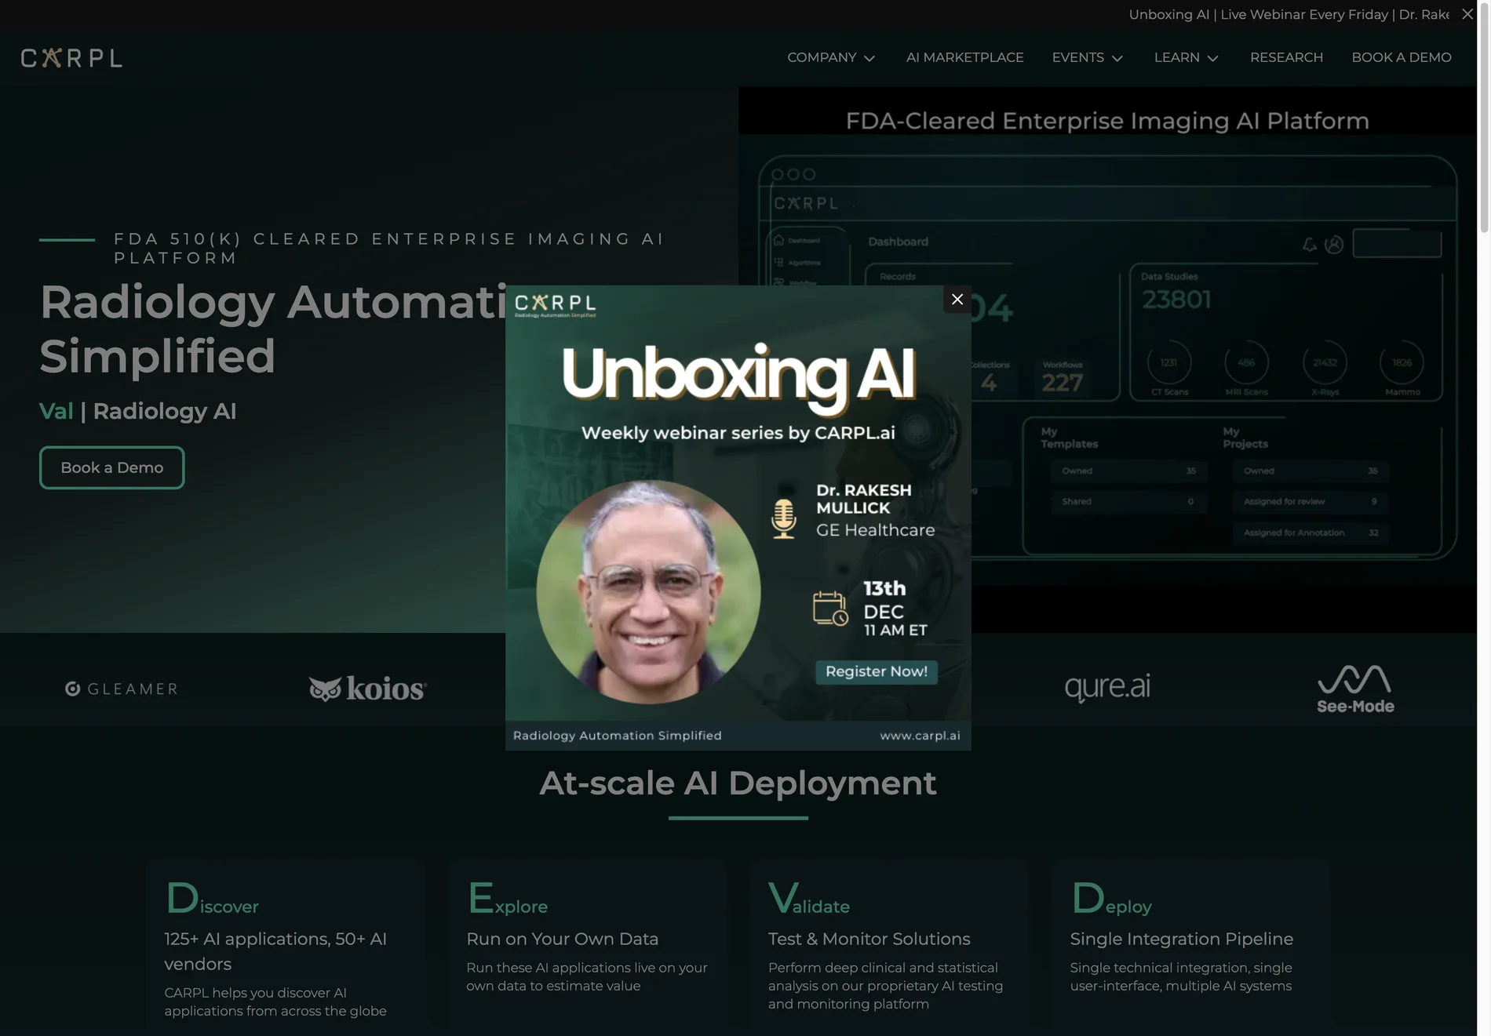Image resolution: width=1491 pixels, height=1036 pixels.
Task: Click the user profile icon in dashboard preview
Action: coord(1334,245)
